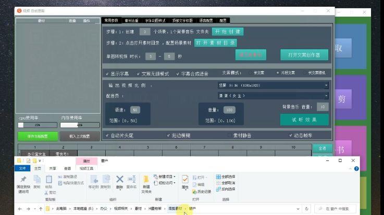The height and width of the screenshot is (215, 384).
Task: Click the New folder (新建文件夹) icon
Action: 146,179
